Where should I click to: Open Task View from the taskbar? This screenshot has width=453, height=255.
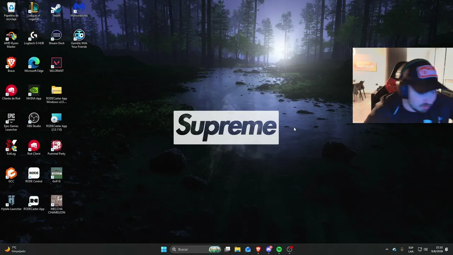click(x=228, y=249)
